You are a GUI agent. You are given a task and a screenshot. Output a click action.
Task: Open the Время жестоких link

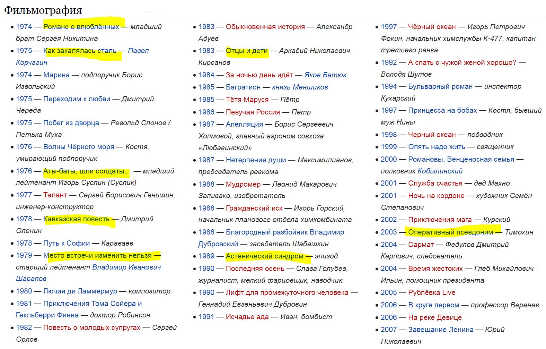coord(435,269)
